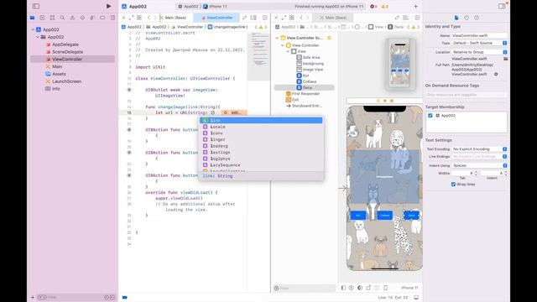Click outline Filter field in storyboard
537x302 pixels.
click(x=305, y=289)
